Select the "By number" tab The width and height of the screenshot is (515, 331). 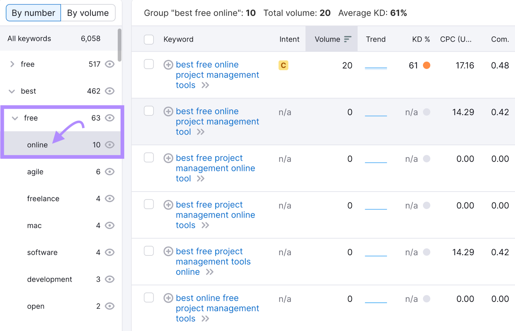33,13
